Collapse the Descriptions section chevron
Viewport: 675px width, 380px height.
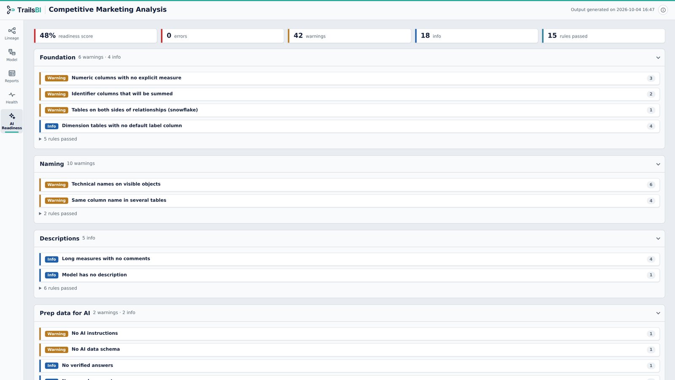coord(658,239)
